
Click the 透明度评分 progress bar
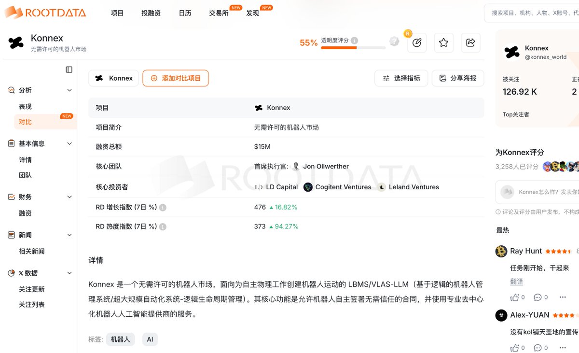click(x=353, y=48)
